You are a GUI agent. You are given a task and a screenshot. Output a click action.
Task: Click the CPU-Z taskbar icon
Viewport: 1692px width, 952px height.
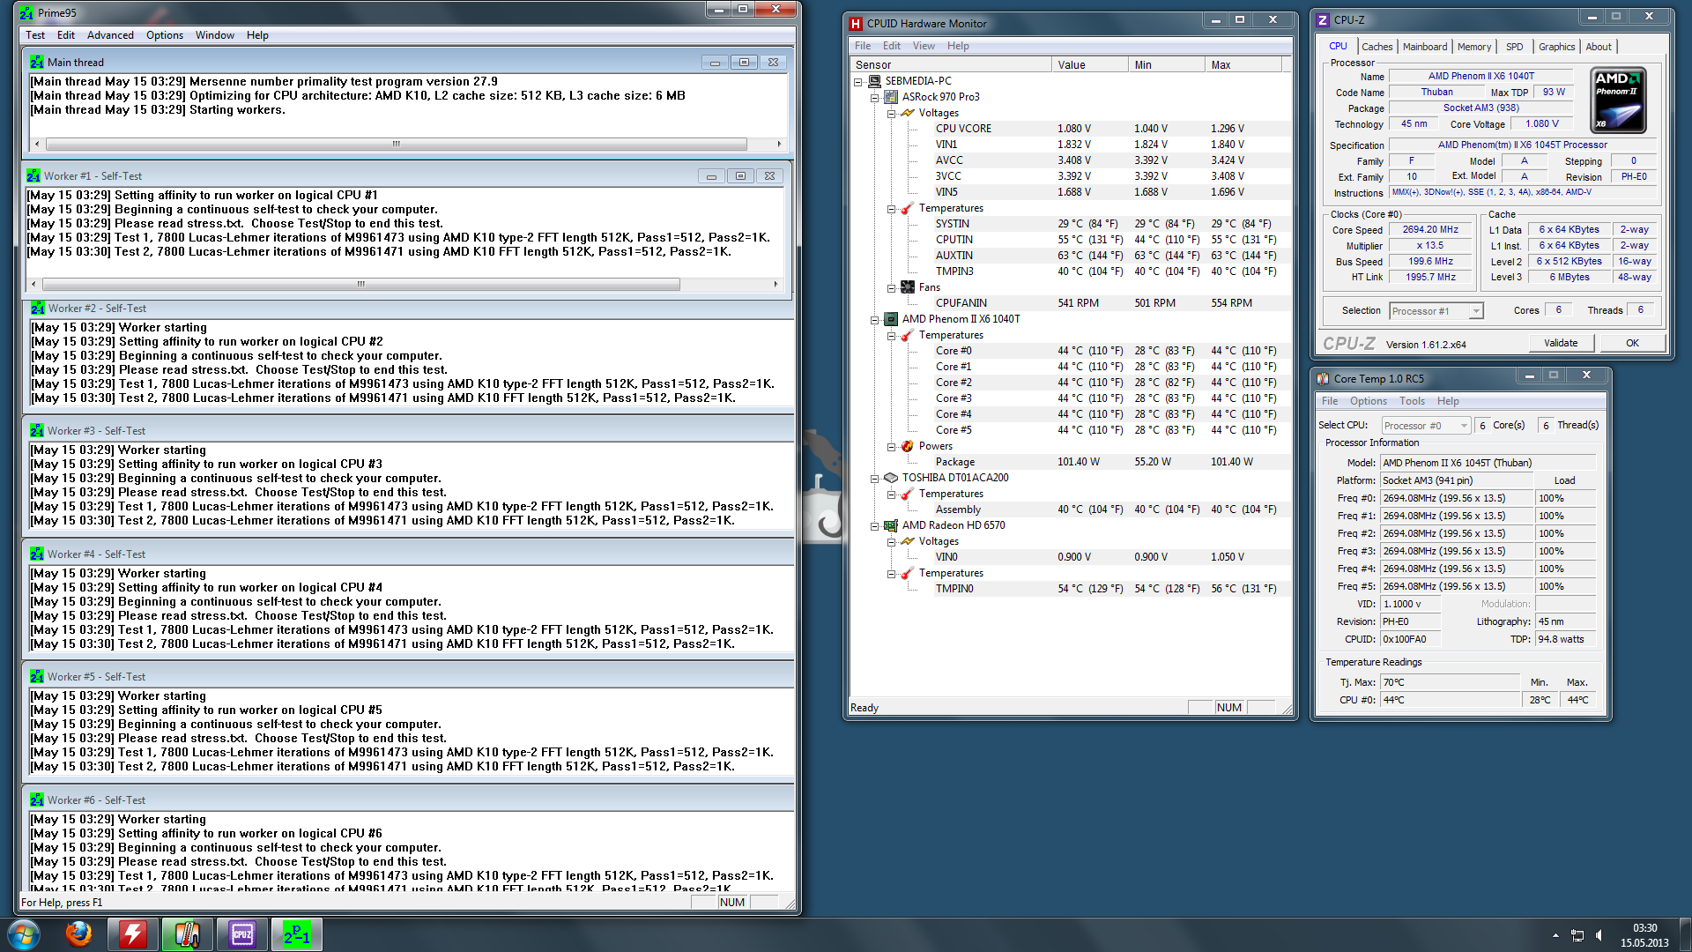[241, 933]
